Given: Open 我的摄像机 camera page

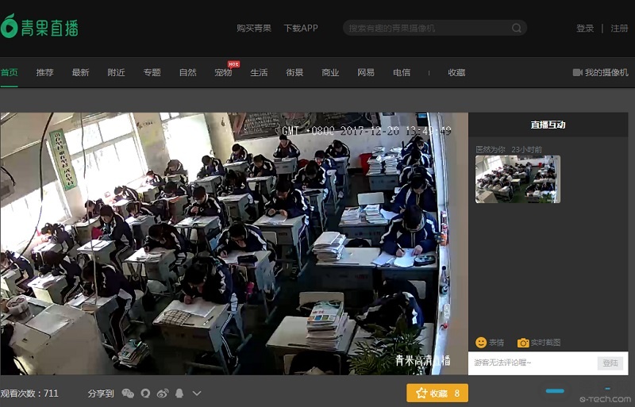Looking at the screenshot, I should pyautogui.click(x=601, y=72).
